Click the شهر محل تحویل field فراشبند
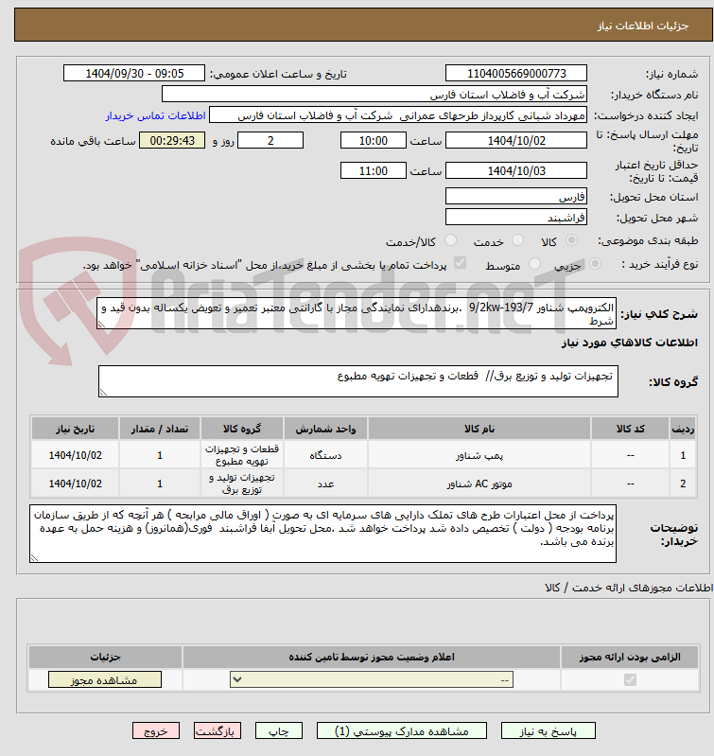The image size is (714, 756). (x=516, y=217)
